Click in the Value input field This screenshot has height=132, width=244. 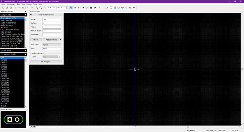(52, 27)
